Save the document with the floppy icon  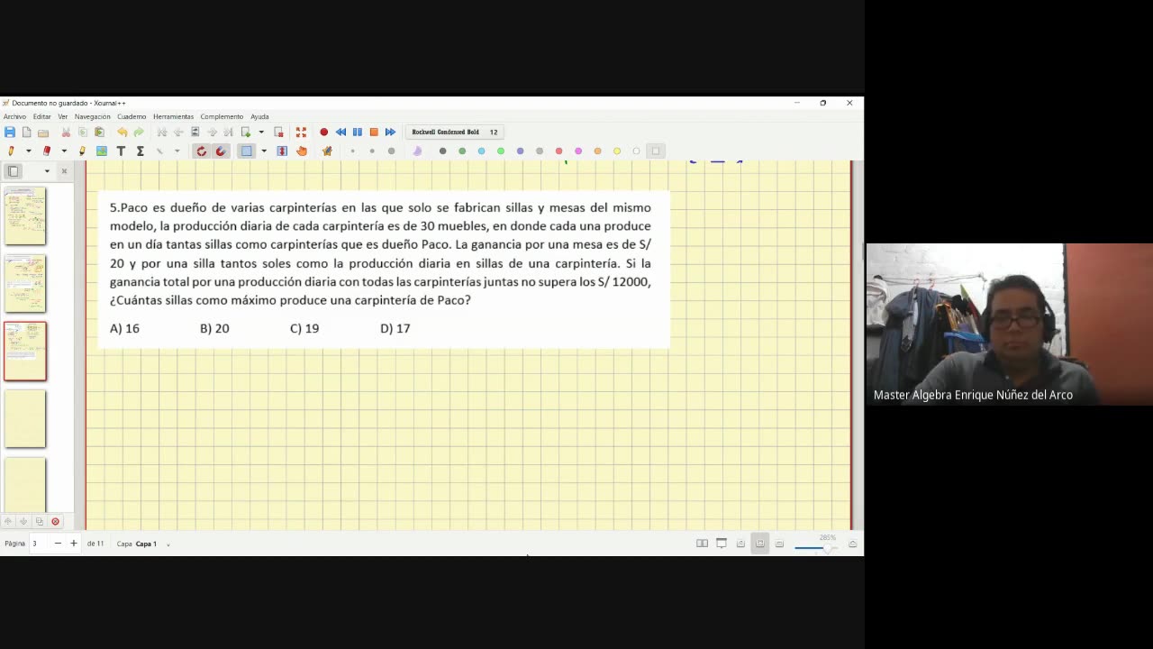click(x=10, y=133)
